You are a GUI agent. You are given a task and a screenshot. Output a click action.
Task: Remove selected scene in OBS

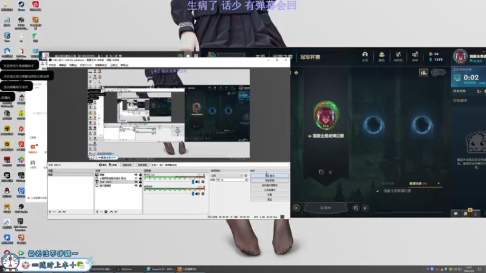(55, 212)
